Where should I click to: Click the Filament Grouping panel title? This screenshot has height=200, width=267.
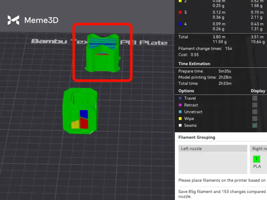(x=197, y=137)
